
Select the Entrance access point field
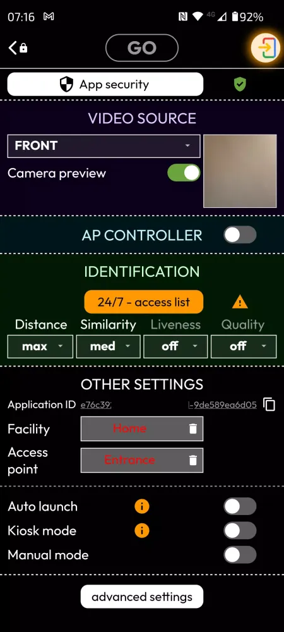(x=142, y=460)
